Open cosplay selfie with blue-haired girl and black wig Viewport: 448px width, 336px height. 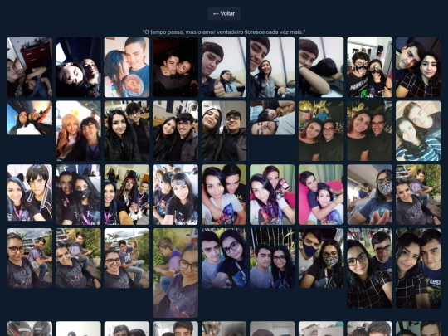coord(30,192)
